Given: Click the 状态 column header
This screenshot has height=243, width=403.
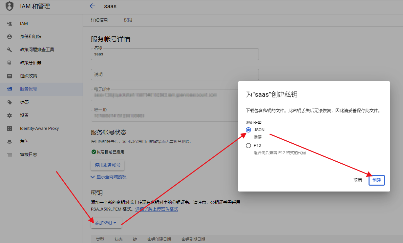Looking at the screenshot, I should tap(118, 239).
